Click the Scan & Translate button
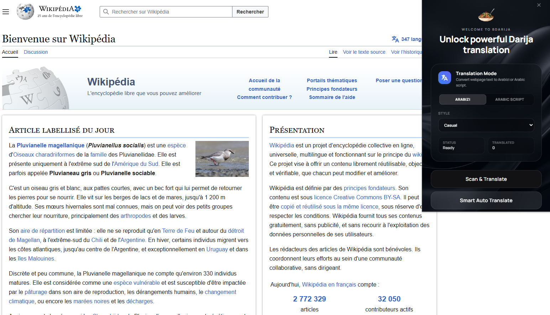 [x=486, y=179]
